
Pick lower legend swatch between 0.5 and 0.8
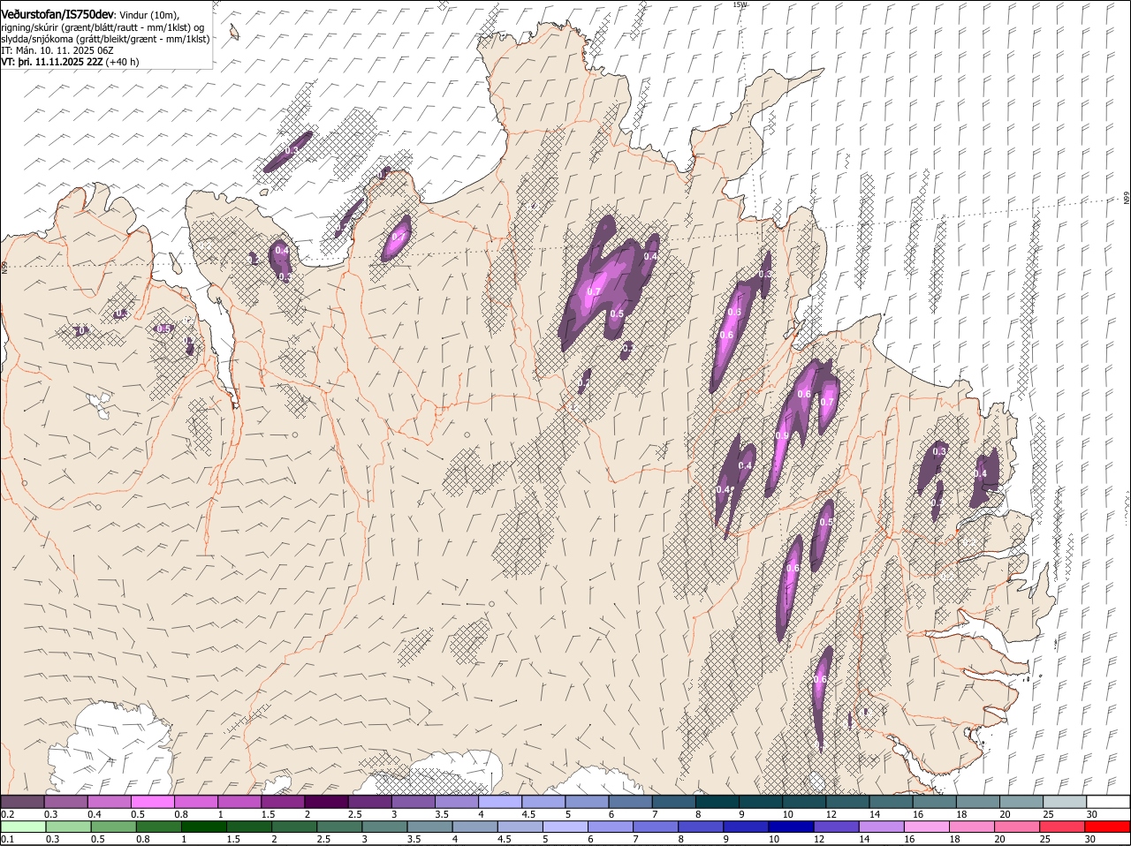[113, 827]
